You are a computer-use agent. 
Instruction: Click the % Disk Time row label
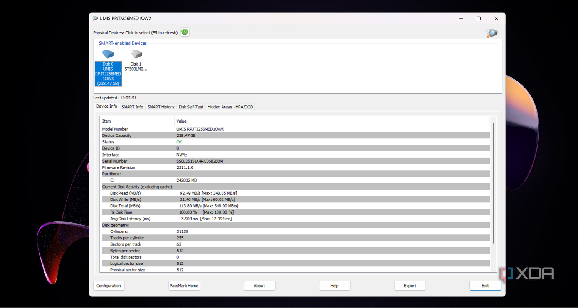click(121, 212)
